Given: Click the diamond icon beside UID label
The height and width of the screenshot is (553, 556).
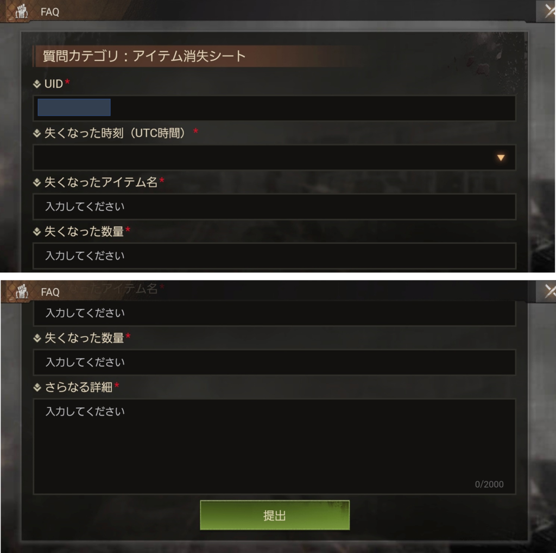Looking at the screenshot, I should tap(37, 84).
